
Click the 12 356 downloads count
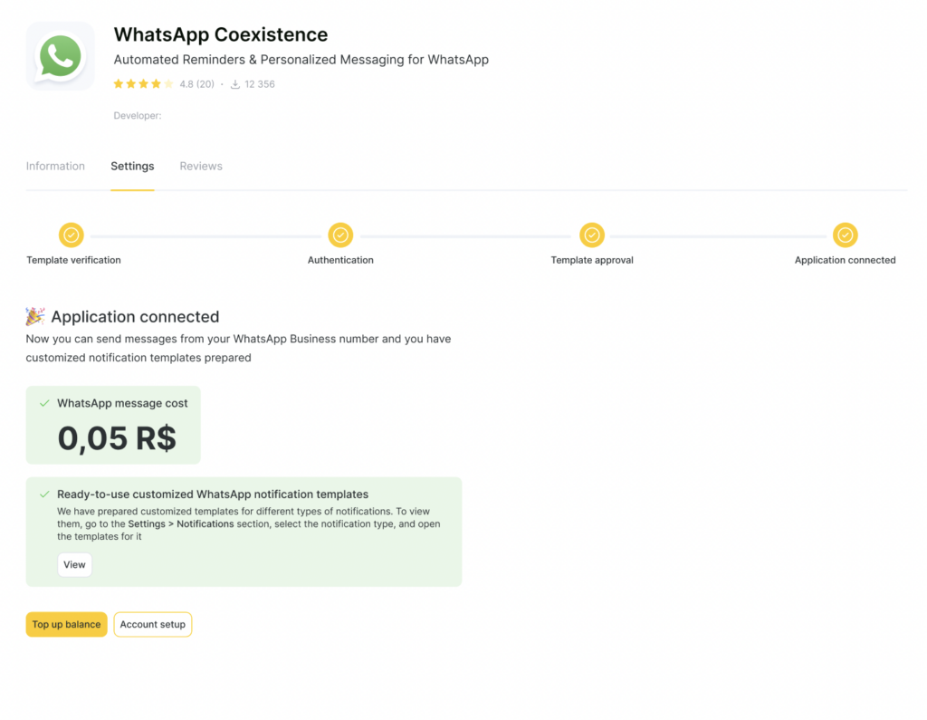pyautogui.click(x=260, y=84)
